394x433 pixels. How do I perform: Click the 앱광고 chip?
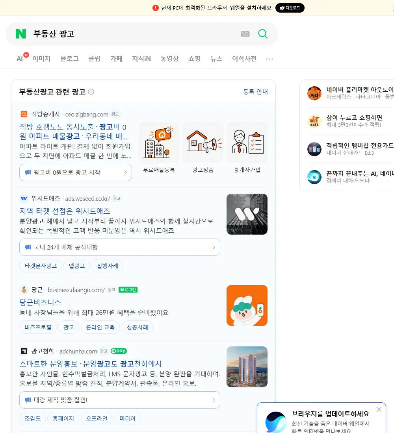[76, 266]
